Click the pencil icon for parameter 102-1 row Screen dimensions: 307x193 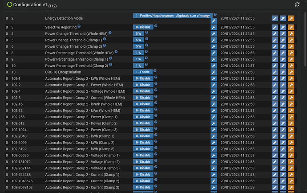(275, 78)
